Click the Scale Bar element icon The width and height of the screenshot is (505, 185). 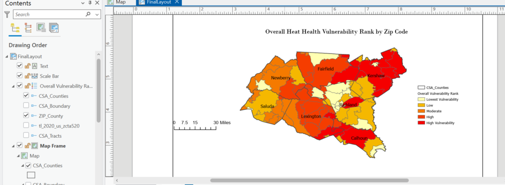pos(35,76)
